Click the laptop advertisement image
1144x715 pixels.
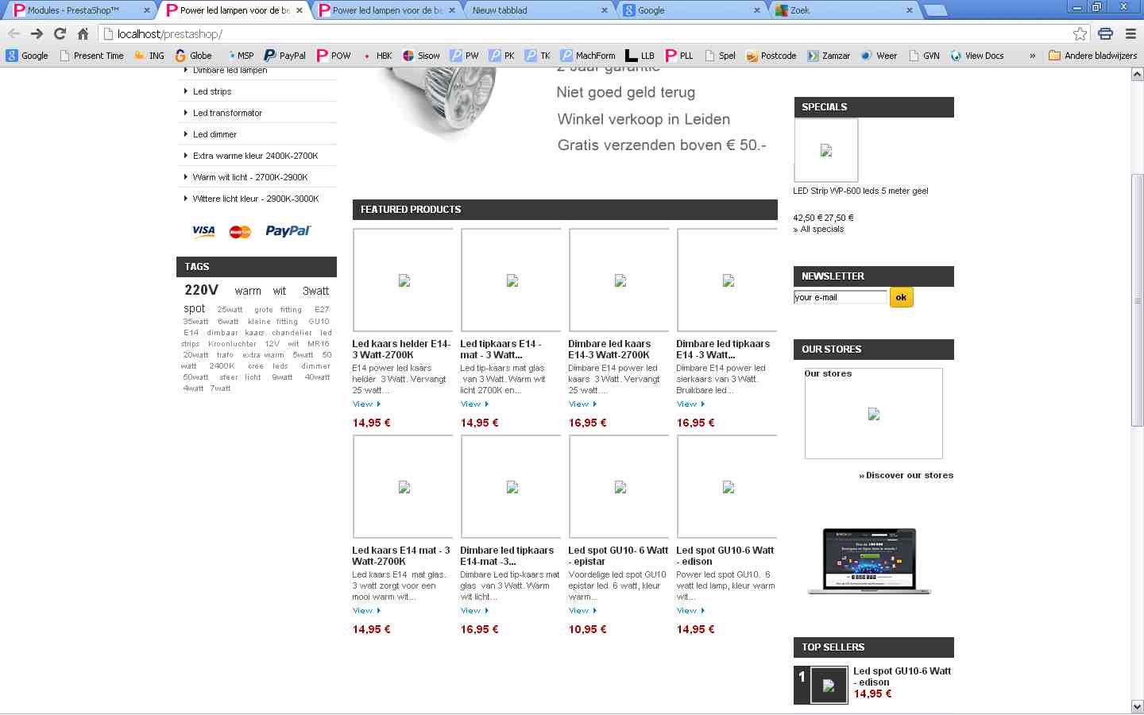click(869, 562)
